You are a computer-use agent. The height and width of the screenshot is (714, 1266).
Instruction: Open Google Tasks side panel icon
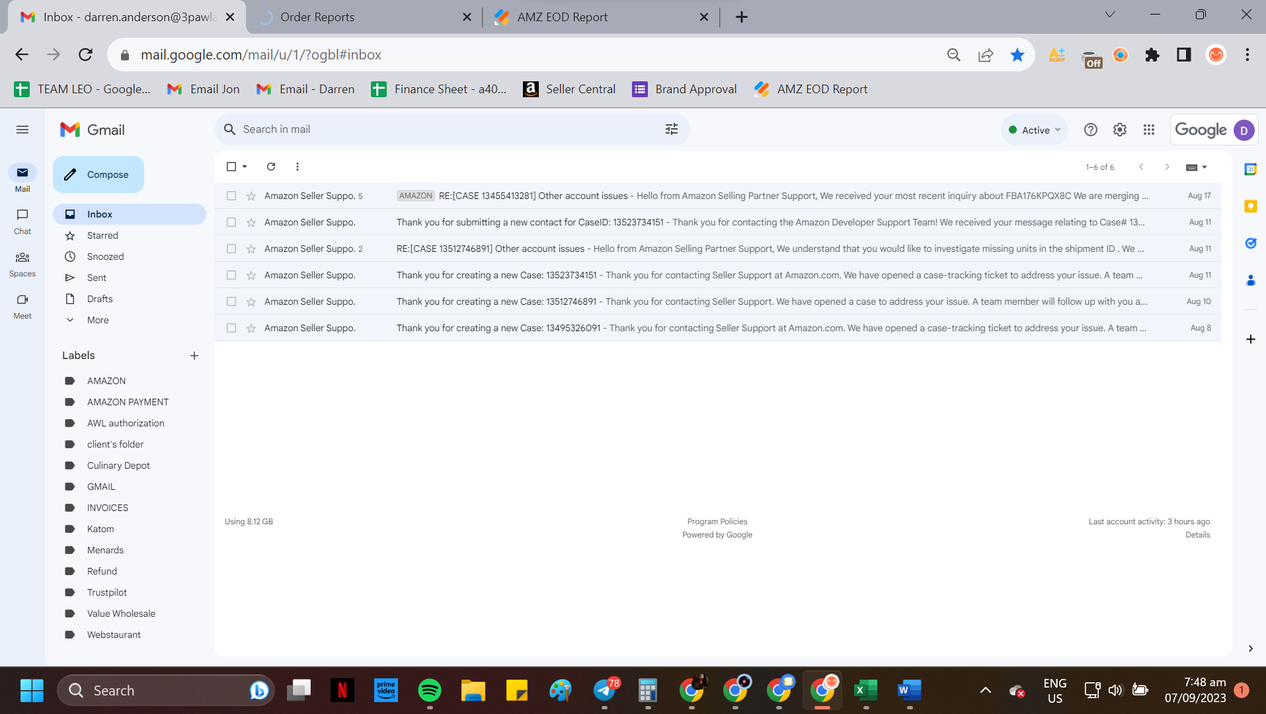(x=1250, y=243)
